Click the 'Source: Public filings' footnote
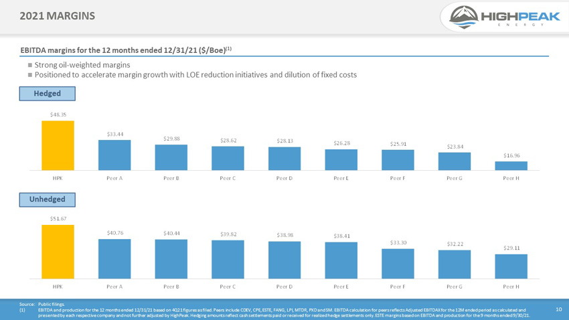Viewport: 569px width, 320px height. point(42,305)
